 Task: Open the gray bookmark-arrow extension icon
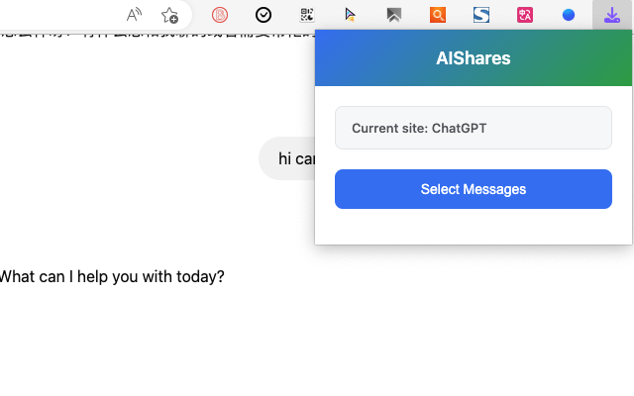click(x=394, y=15)
